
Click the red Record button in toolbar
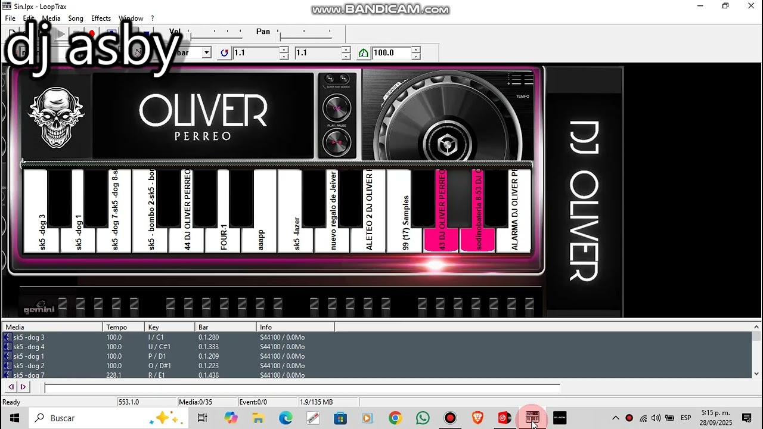point(92,33)
